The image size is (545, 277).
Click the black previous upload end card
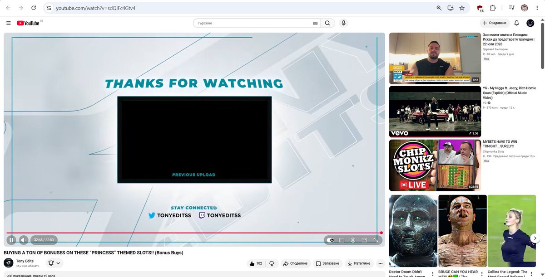[194, 140]
